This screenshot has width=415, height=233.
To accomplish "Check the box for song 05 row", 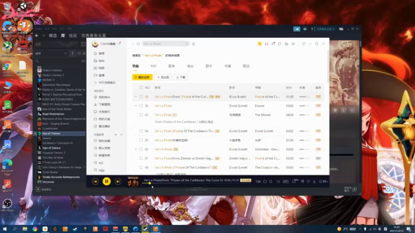I will [141, 140].
